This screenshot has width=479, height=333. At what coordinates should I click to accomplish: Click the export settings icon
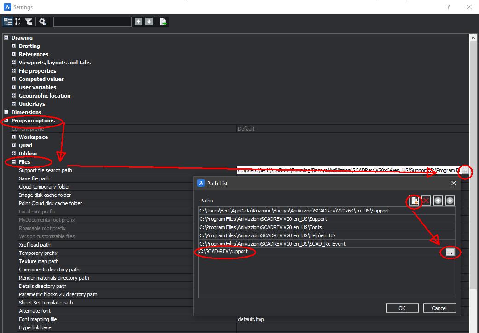click(x=163, y=22)
